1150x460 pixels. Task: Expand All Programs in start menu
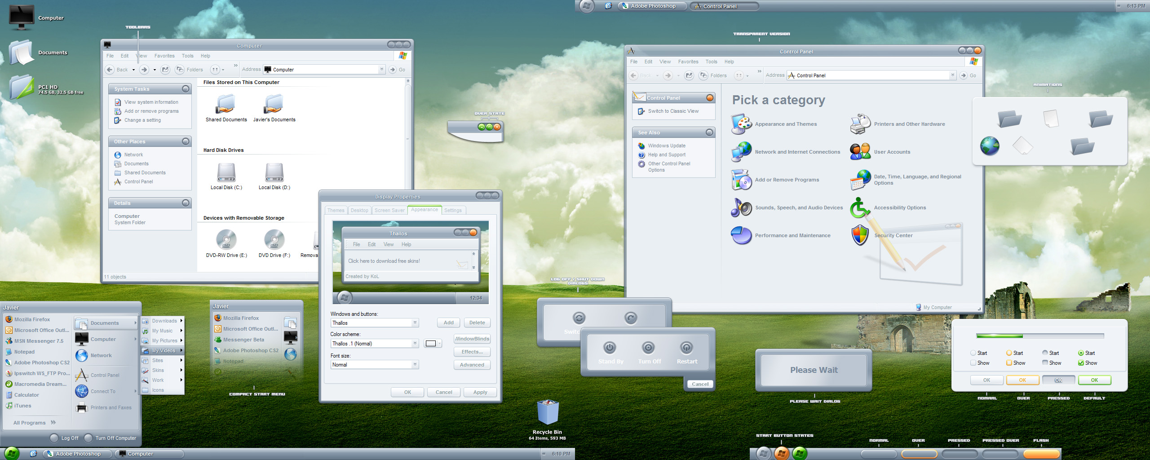click(x=35, y=423)
